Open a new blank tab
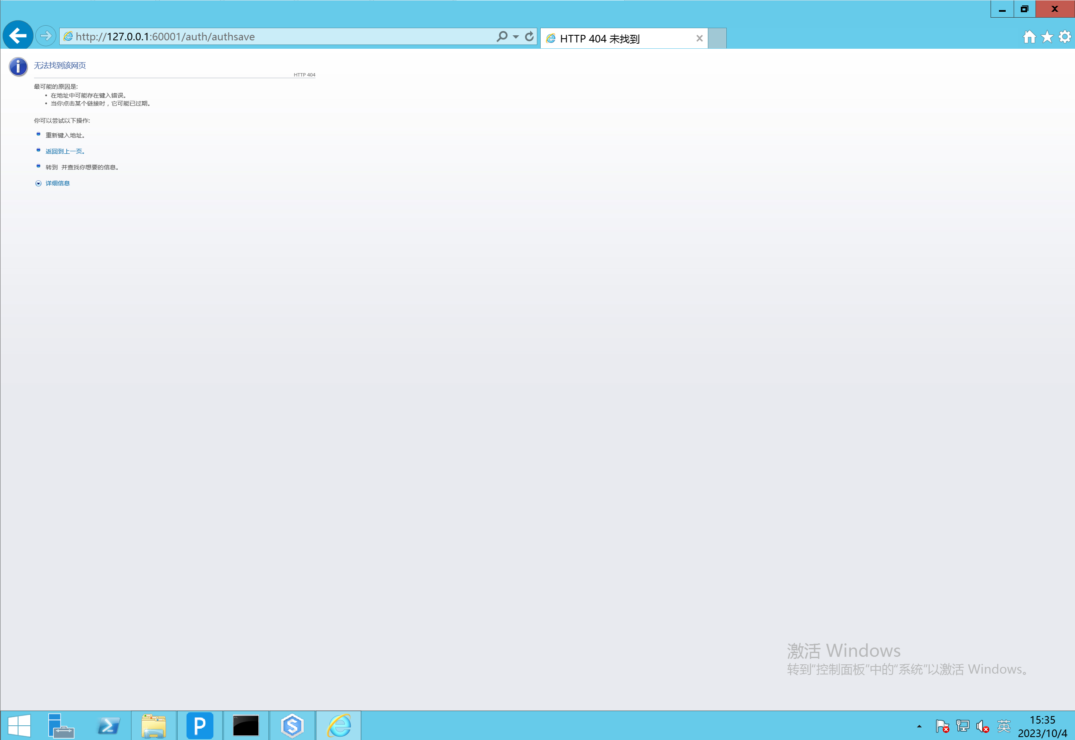1075x740 pixels. tap(717, 39)
